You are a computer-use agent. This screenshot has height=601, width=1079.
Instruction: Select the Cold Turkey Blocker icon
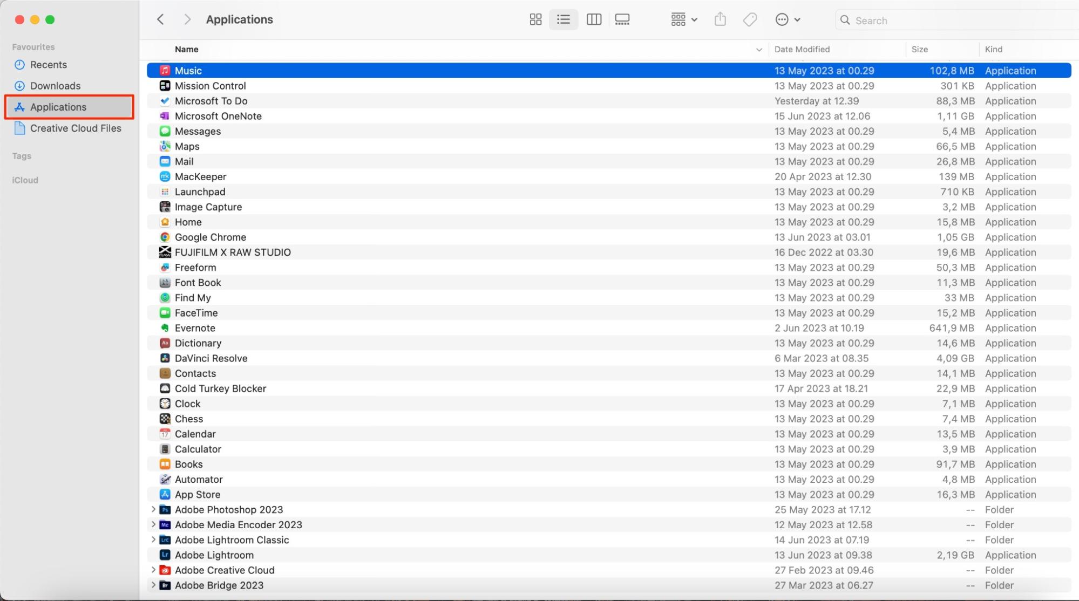[x=165, y=388]
